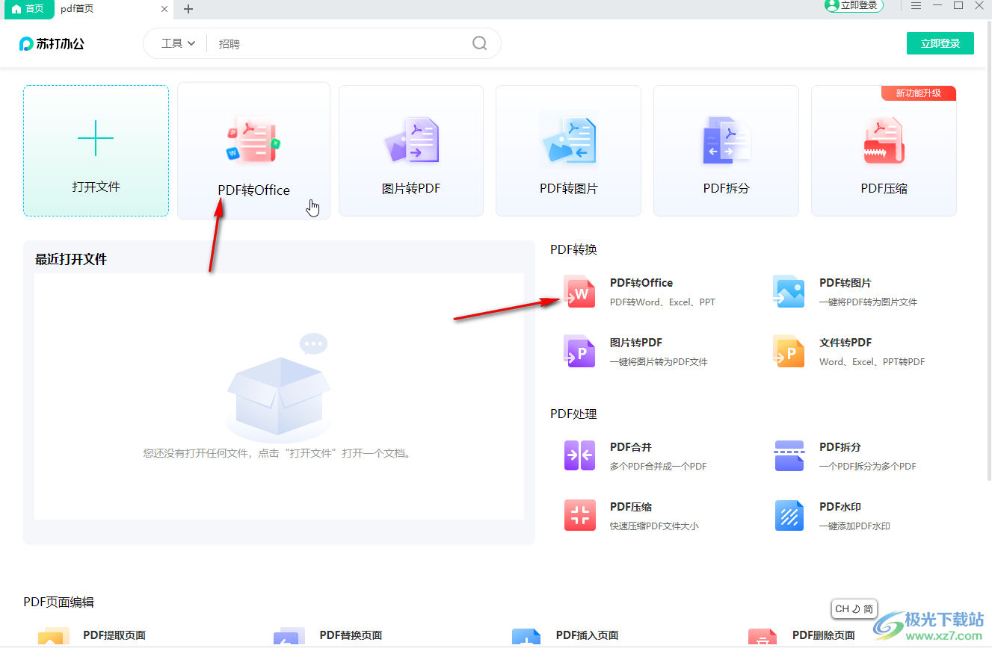Open the PDF转图片 top card
Screen dimensions: 992x648
[x=568, y=151]
